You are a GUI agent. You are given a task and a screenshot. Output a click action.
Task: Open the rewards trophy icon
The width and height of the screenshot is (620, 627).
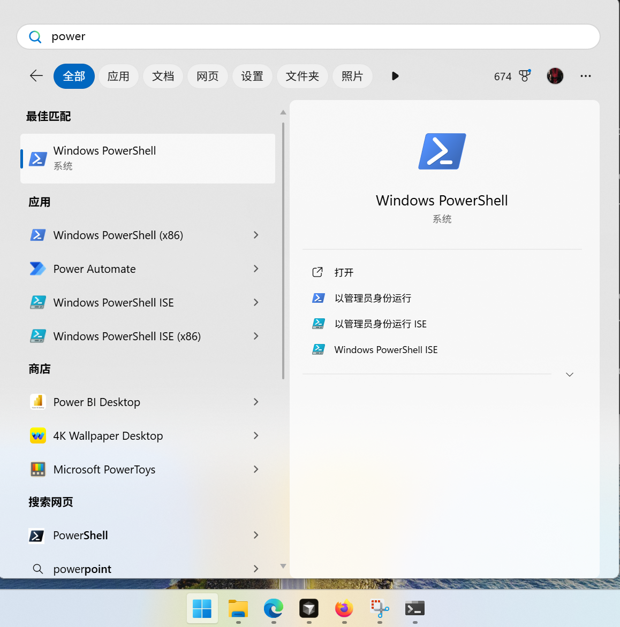tap(525, 76)
